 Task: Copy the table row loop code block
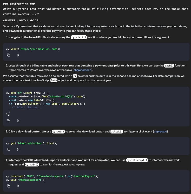9,121
